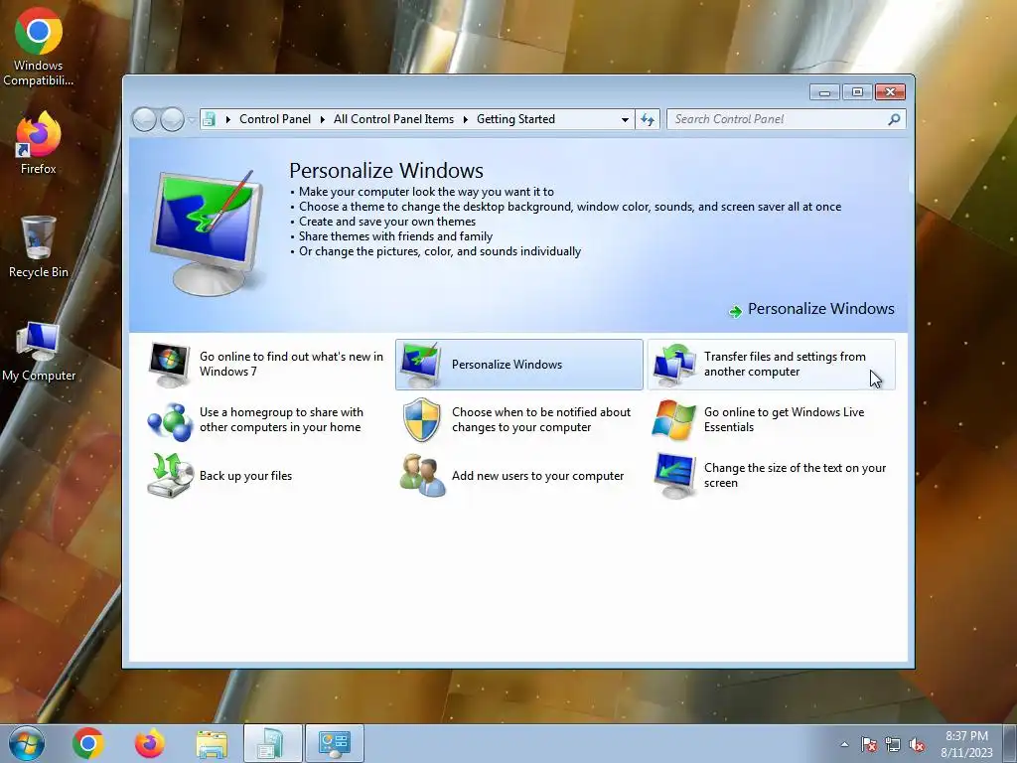Click the Forward navigation button

(172, 119)
